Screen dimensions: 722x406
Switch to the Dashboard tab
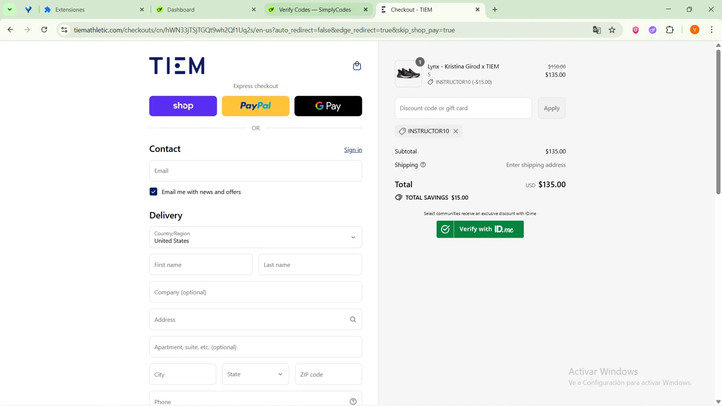(206, 10)
